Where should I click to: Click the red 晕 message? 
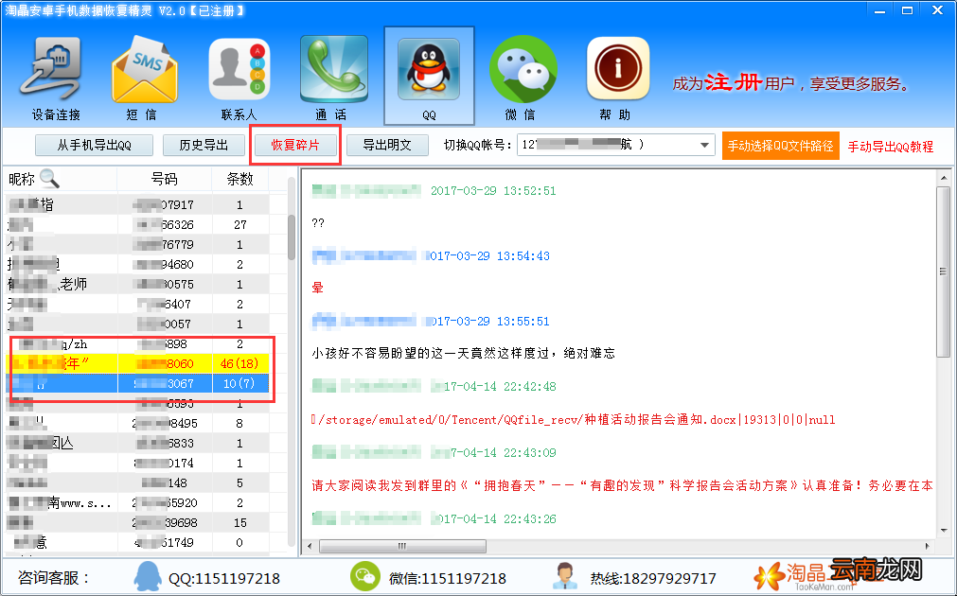pos(317,288)
